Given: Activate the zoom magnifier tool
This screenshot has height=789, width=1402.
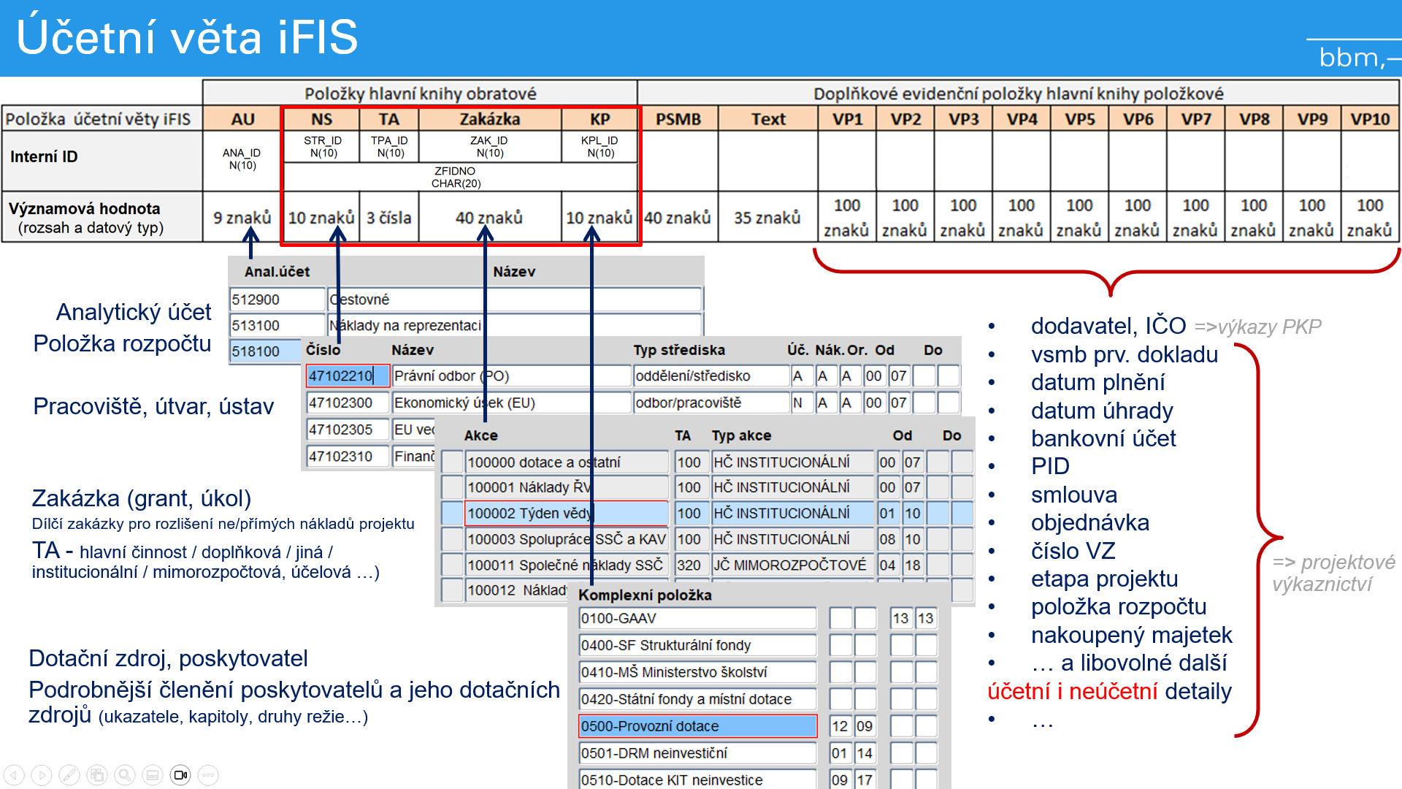Looking at the screenshot, I should coord(125,775).
